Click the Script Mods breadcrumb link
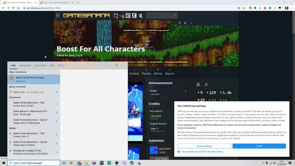This screenshot has width=295, height=166. point(156,62)
